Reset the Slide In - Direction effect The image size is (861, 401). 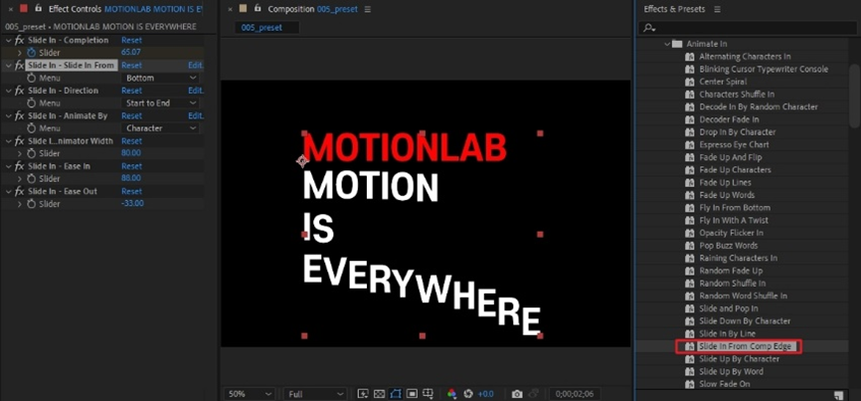coord(131,91)
